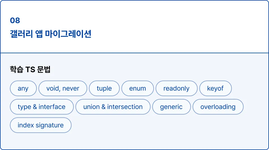269x150 pixels.
Task: Select the 'any' tag chip
Action: [23, 88]
